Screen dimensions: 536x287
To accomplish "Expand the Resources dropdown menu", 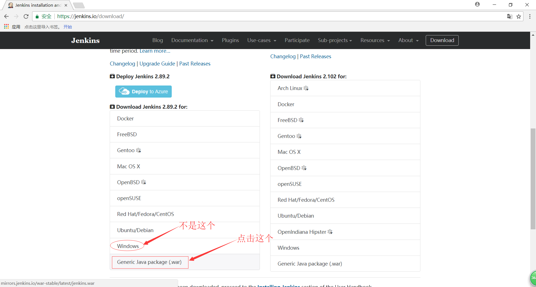I will pyautogui.click(x=375, y=40).
